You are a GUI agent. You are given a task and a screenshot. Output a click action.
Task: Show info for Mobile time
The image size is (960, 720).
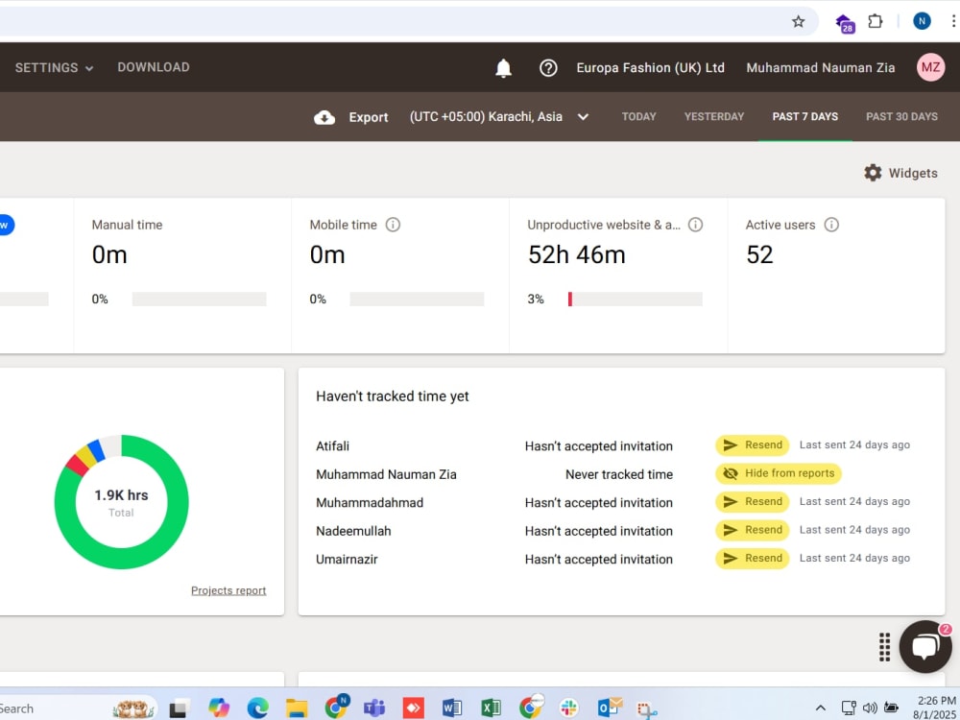(393, 225)
